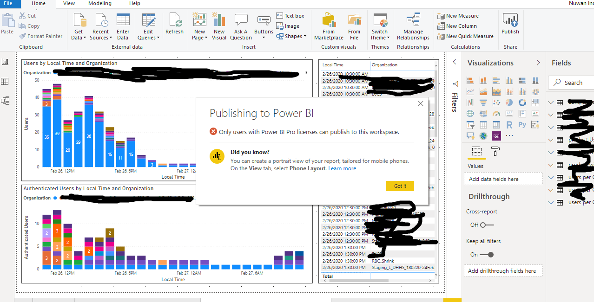Open the New Page dropdown

point(206,38)
